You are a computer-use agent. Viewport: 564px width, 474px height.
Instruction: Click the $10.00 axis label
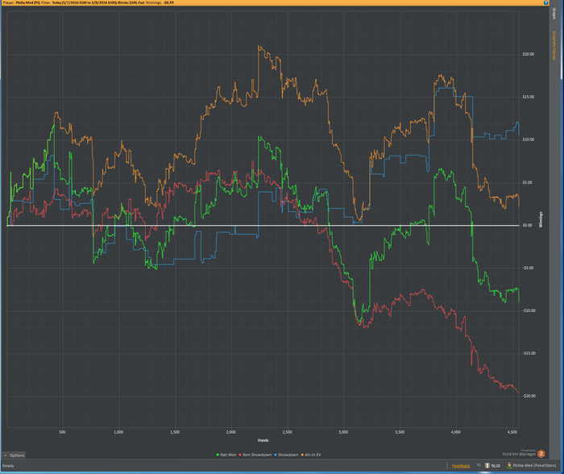[x=528, y=139]
